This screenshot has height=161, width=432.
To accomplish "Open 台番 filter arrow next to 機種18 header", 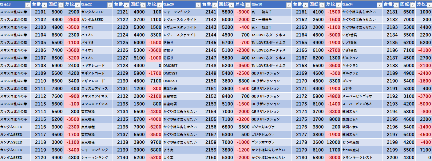I will (44, 5).
